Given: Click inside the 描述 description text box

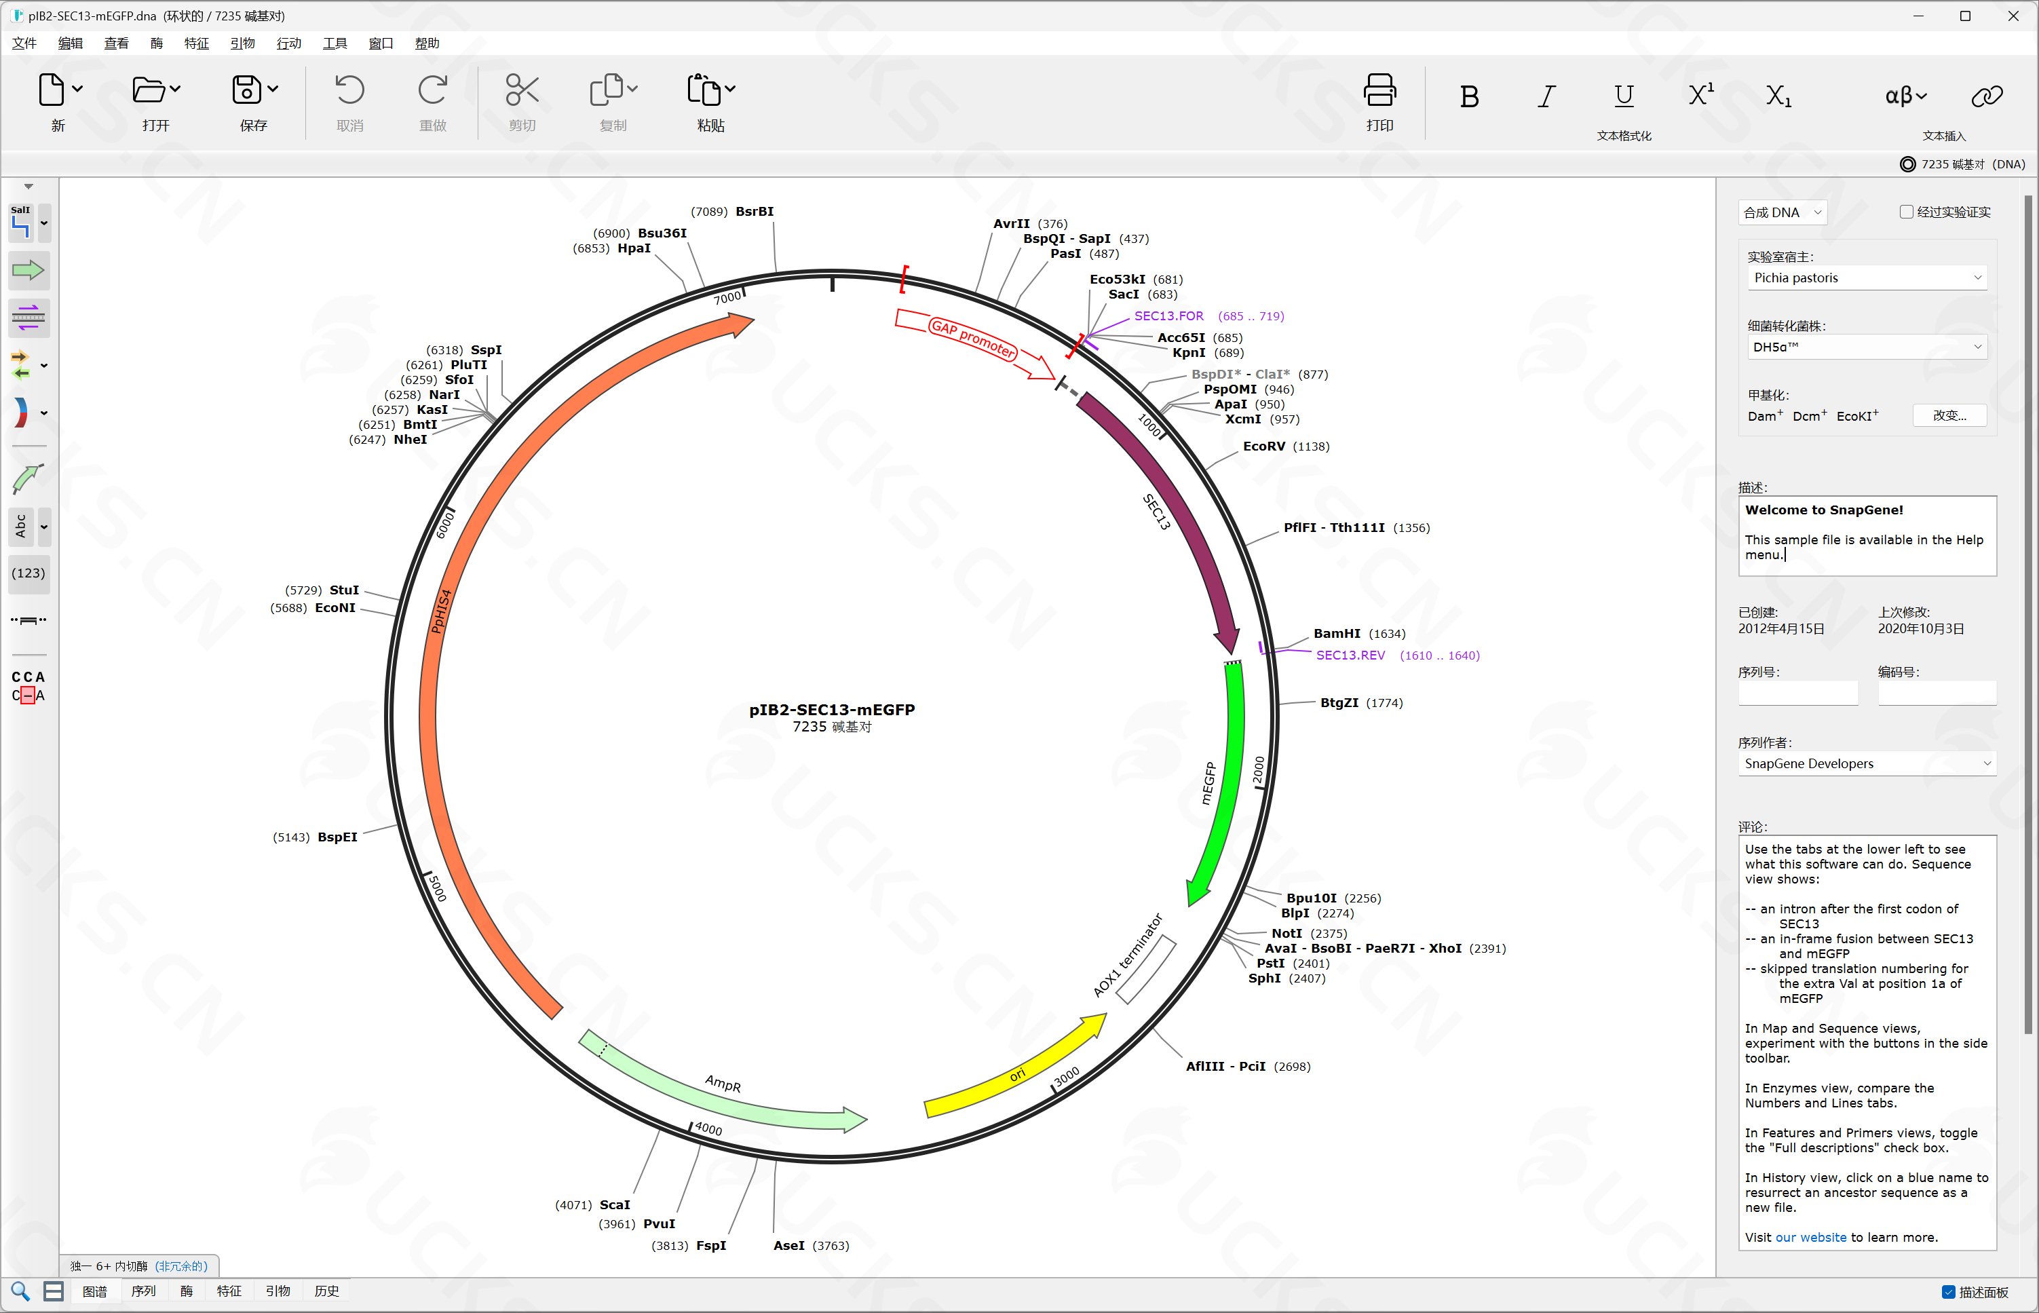Looking at the screenshot, I should point(1867,535).
